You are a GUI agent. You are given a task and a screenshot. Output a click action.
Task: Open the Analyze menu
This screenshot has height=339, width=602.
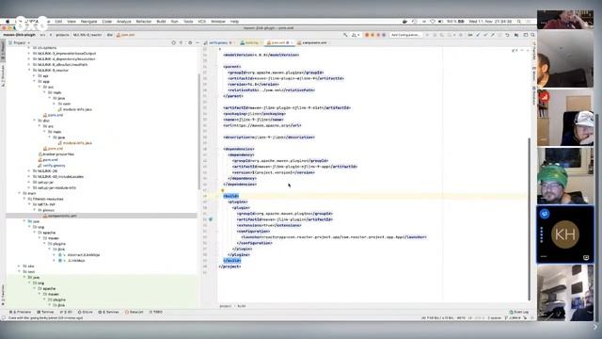123,22
